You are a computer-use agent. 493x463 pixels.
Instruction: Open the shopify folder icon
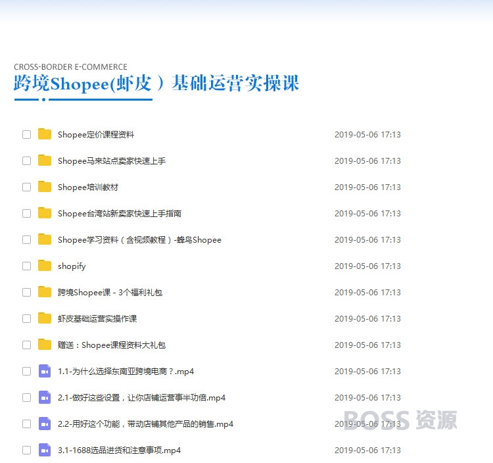tap(45, 266)
